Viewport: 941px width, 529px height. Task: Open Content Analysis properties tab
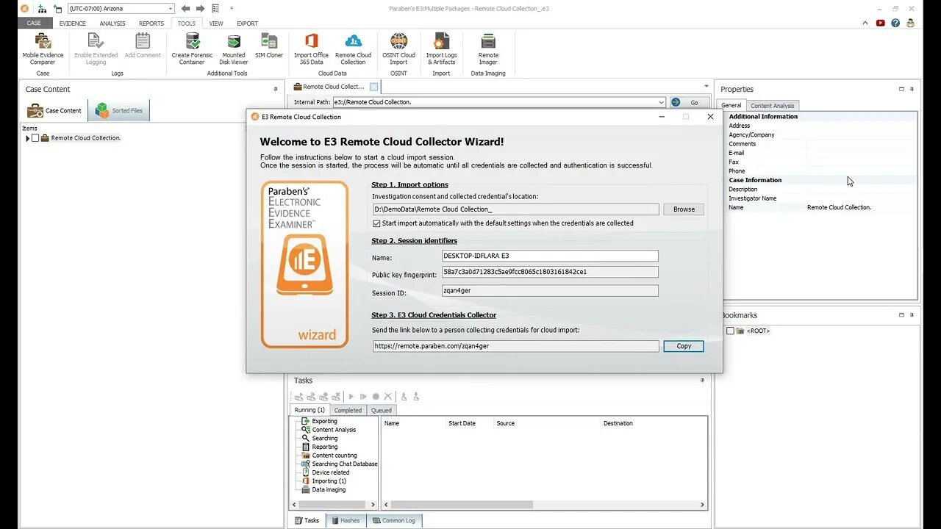click(x=772, y=106)
